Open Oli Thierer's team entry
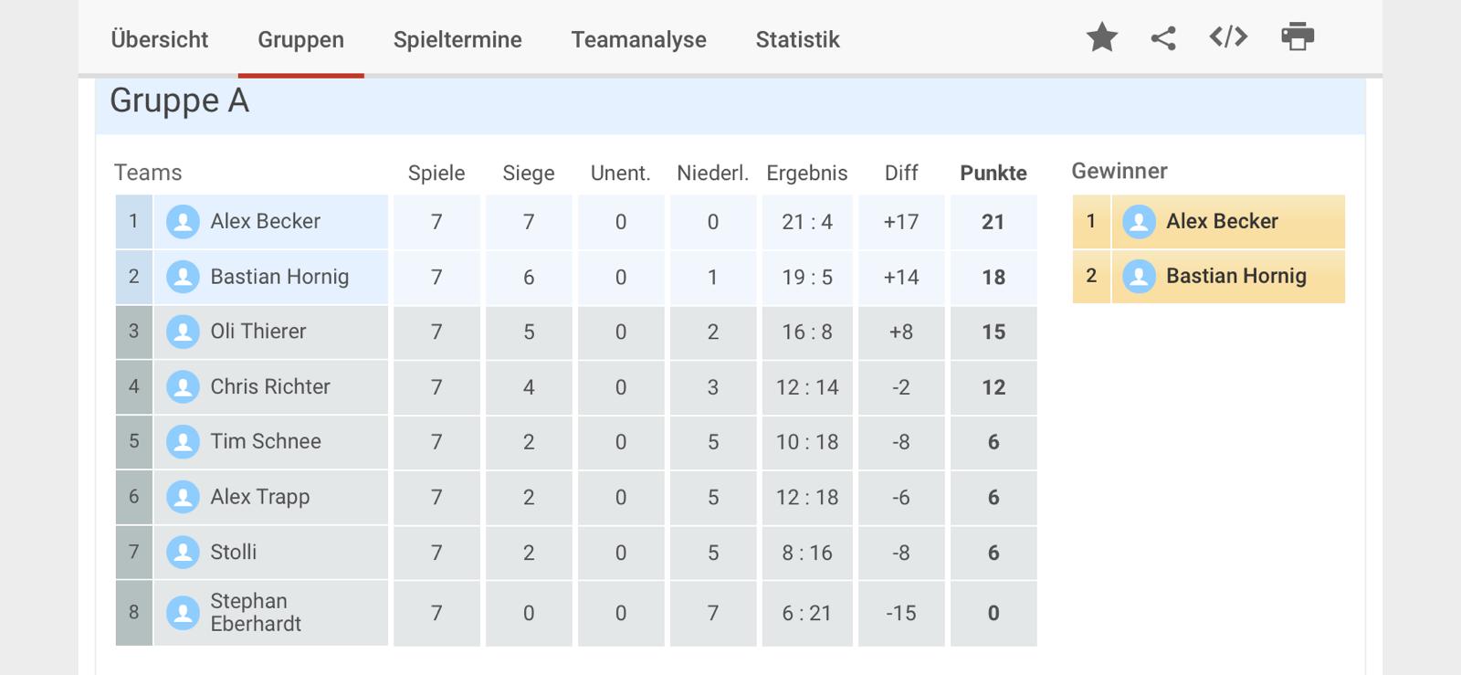This screenshot has height=675, width=1461. [258, 332]
